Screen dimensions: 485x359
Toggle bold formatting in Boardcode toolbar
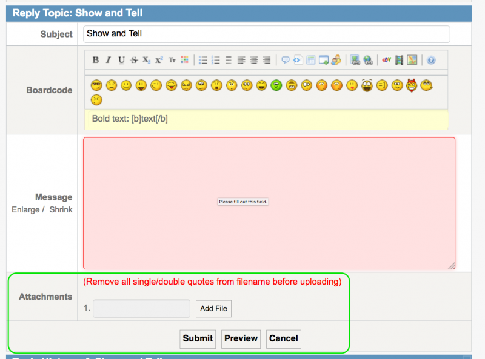coord(96,60)
